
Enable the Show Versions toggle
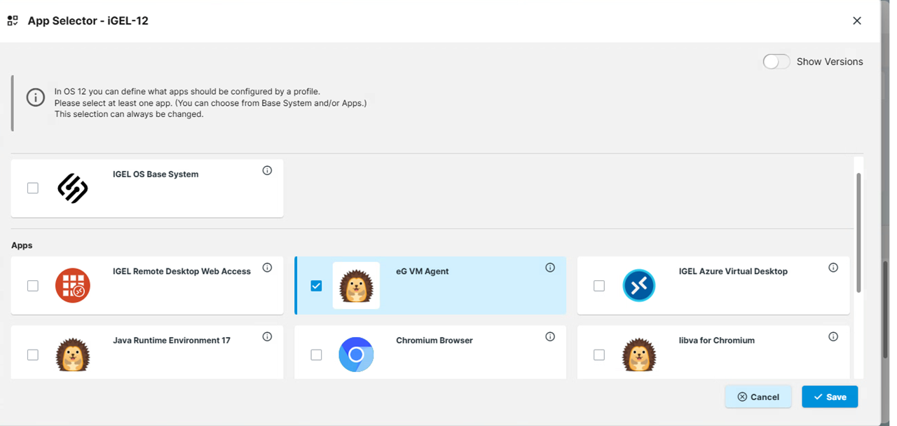(776, 62)
